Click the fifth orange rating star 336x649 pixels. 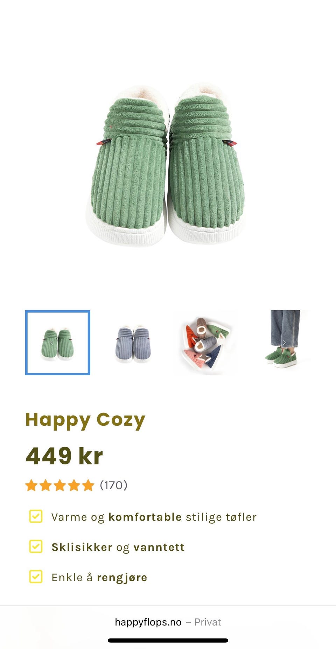88,485
